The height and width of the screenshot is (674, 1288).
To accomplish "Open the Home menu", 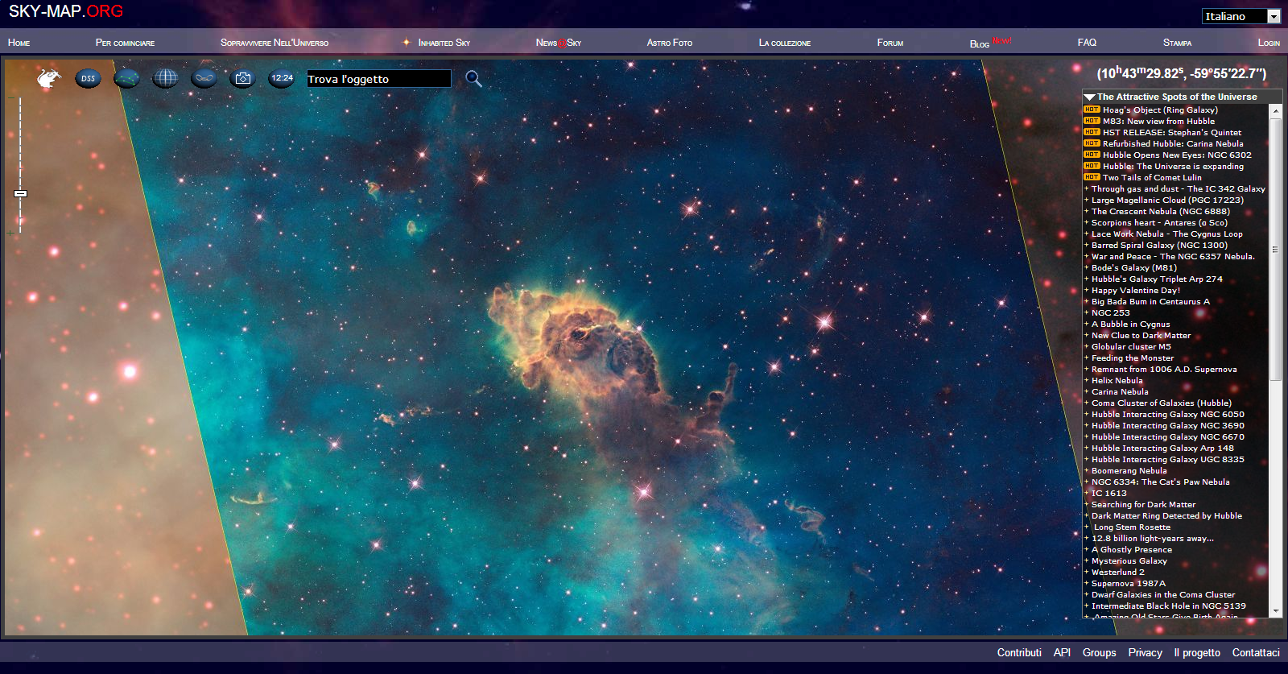I will click(19, 43).
